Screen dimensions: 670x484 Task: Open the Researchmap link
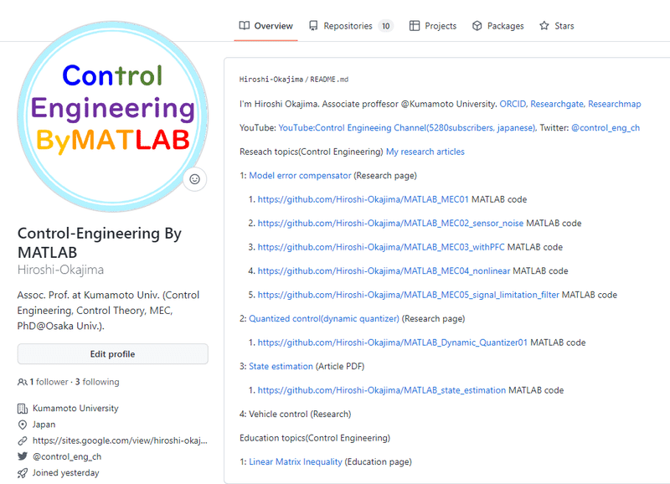click(615, 104)
